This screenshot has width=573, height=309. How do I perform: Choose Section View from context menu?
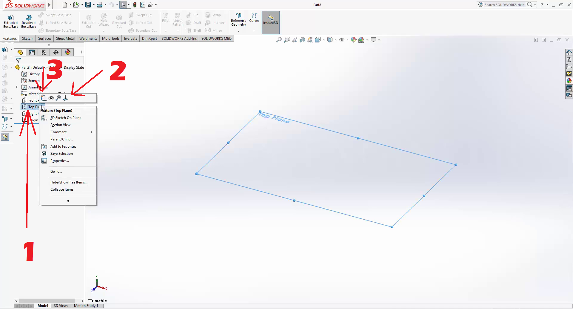point(60,125)
